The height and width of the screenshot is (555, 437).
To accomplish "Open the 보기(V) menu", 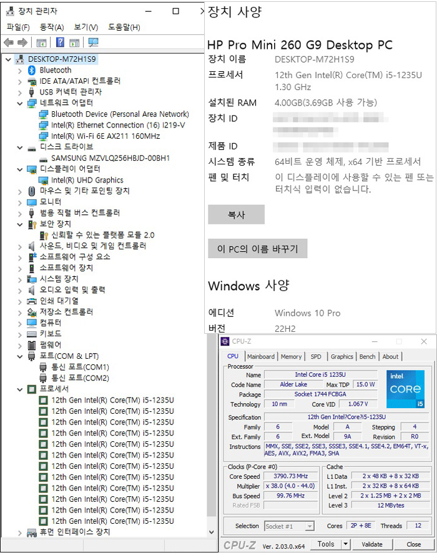I will (x=86, y=27).
